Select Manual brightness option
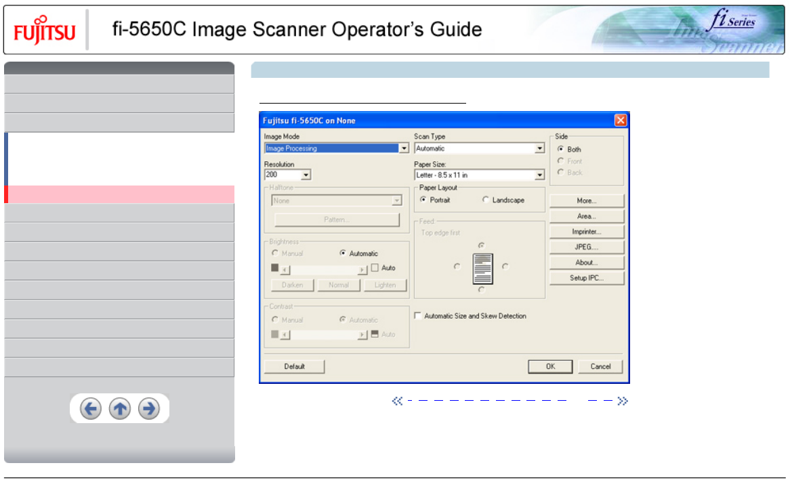 tap(275, 253)
